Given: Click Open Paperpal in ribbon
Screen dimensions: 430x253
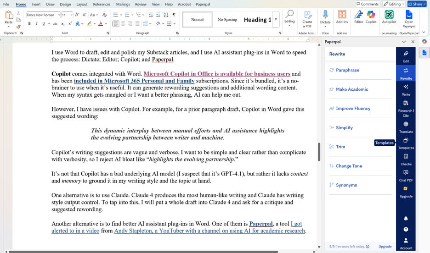Looking at the screenshot, I should pyautogui.click(x=409, y=19).
